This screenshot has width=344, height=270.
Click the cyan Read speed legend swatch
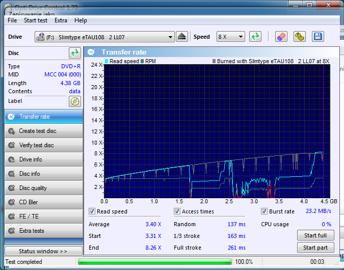click(107, 61)
